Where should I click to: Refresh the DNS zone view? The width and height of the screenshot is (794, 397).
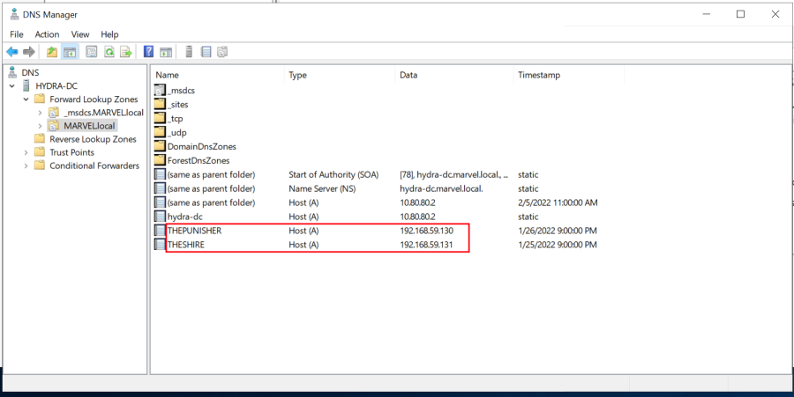(x=109, y=52)
